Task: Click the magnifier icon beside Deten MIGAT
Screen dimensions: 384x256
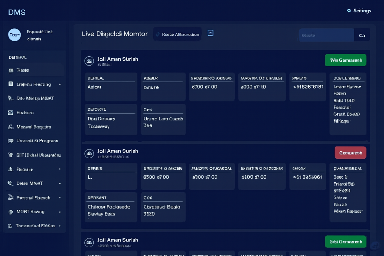Action: click(x=10, y=183)
